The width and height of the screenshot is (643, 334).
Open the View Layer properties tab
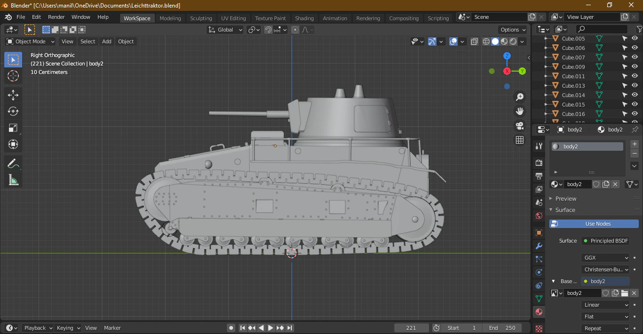[539, 189]
